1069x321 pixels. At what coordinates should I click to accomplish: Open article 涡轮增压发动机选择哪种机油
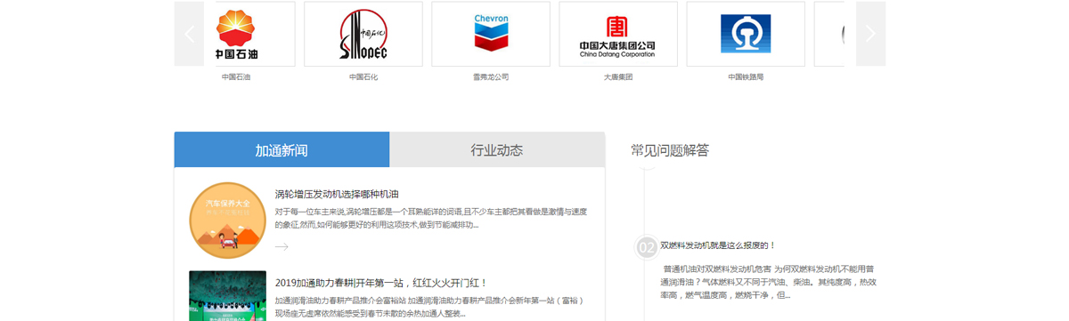click(x=337, y=194)
